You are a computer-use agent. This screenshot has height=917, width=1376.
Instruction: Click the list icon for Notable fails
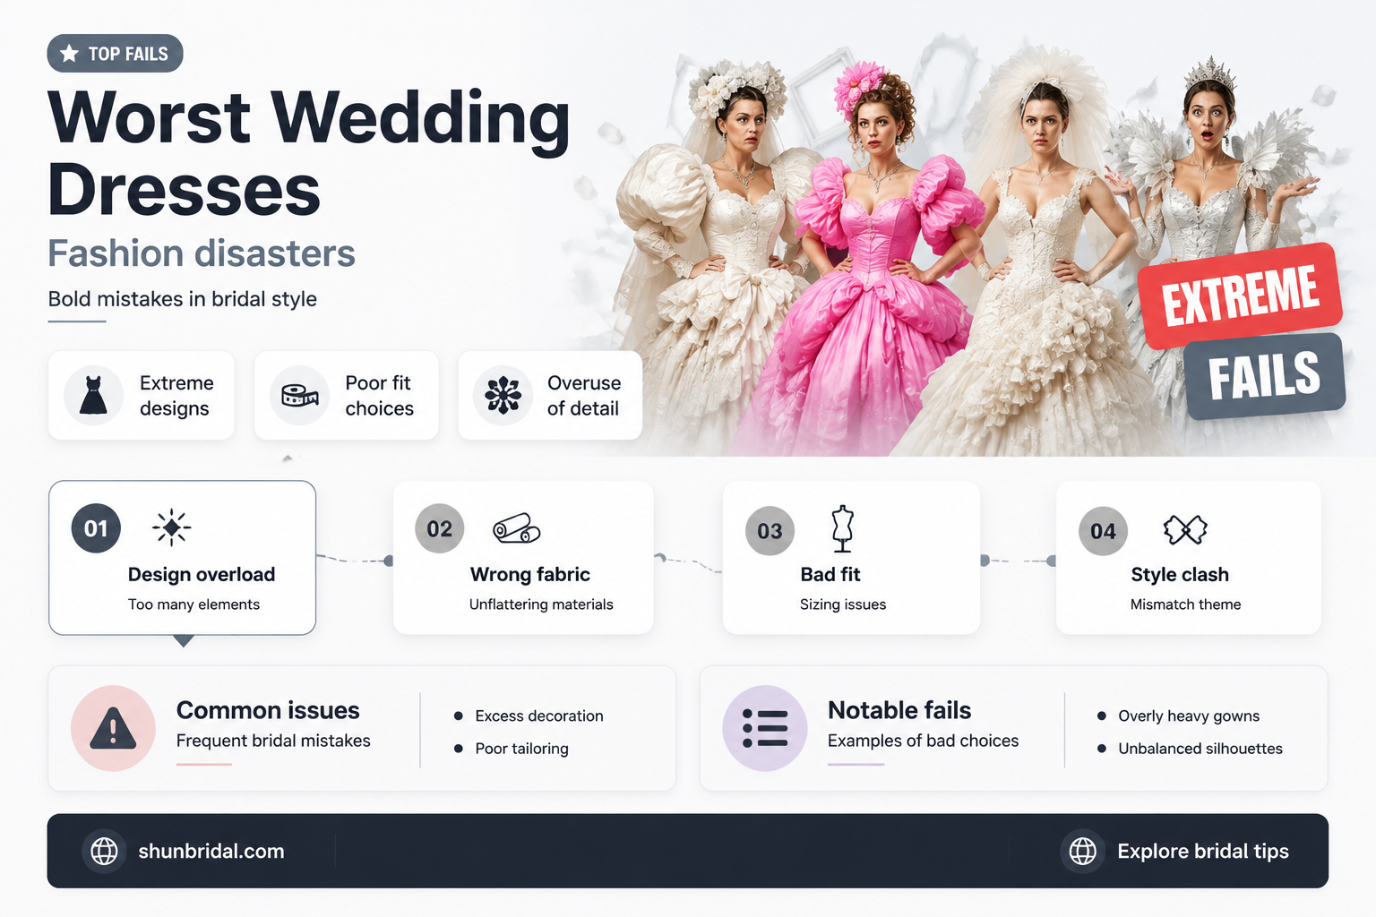tap(765, 728)
